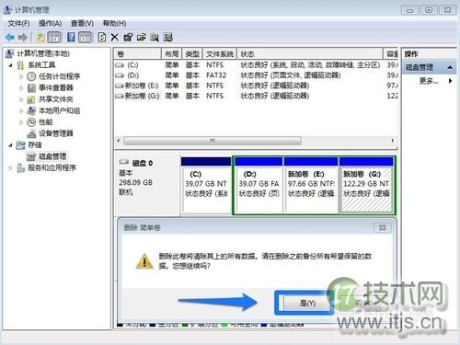
Task: Select the 新加卷 (G:) 122.29 GB partition
Action: 366,185
